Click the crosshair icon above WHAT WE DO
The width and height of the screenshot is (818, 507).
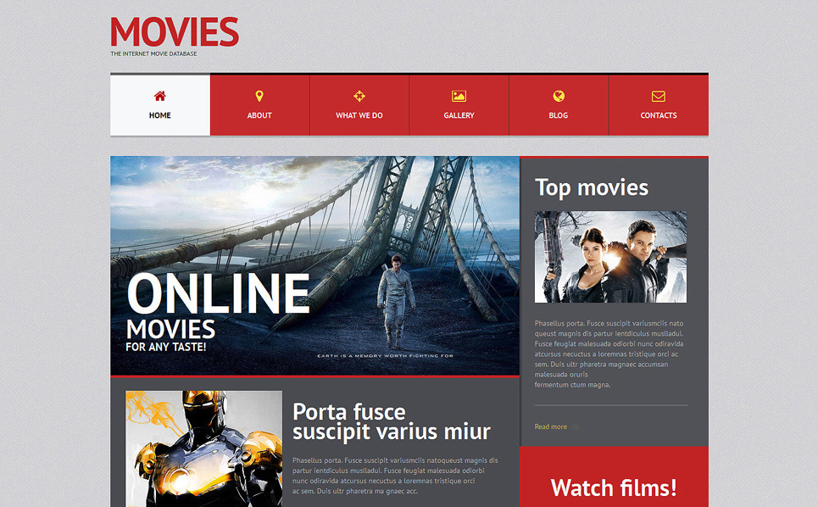point(359,96)
